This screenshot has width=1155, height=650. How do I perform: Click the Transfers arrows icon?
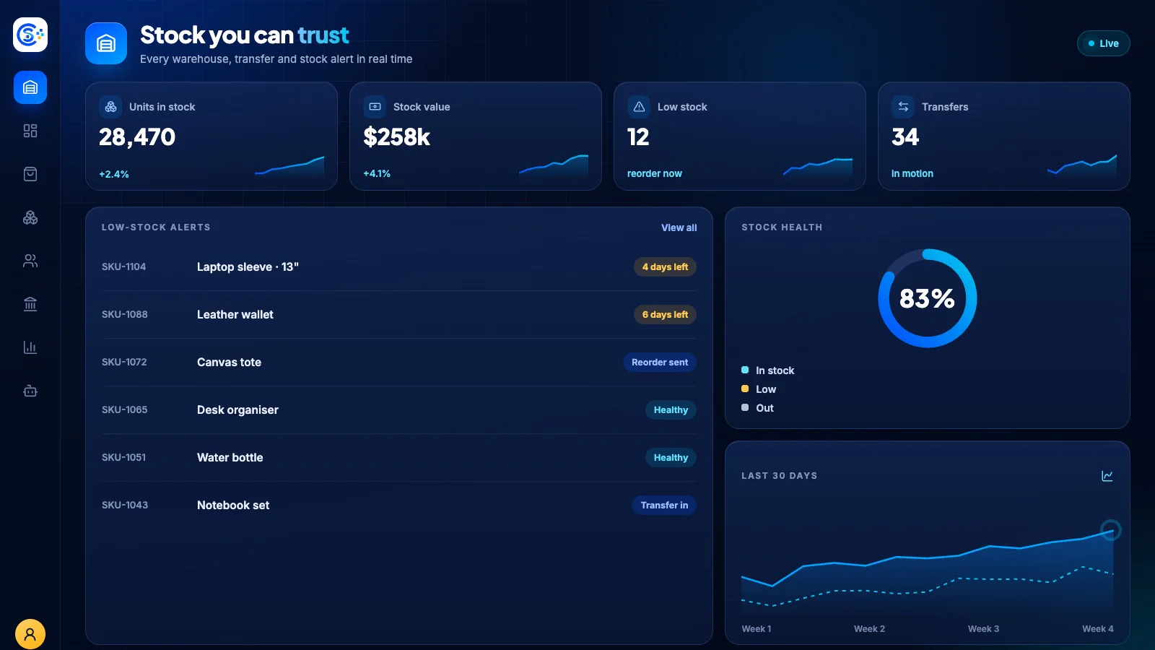[903, 107]
